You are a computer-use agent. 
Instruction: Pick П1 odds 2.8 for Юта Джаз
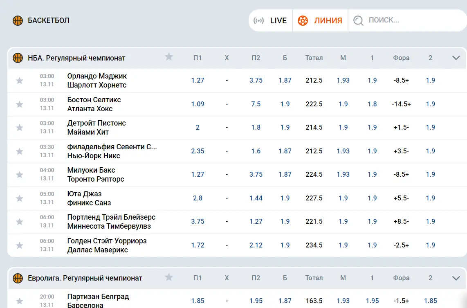coord(198,198)
